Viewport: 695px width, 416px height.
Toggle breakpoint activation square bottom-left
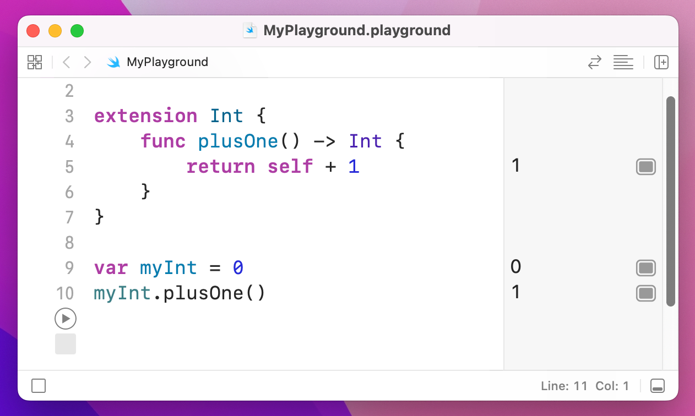38,386
